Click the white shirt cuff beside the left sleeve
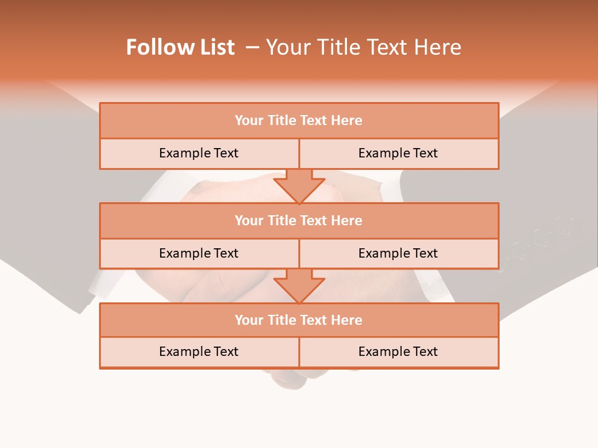Image resolution: width=598 pixels, height=448 pixels. (95, 286)
